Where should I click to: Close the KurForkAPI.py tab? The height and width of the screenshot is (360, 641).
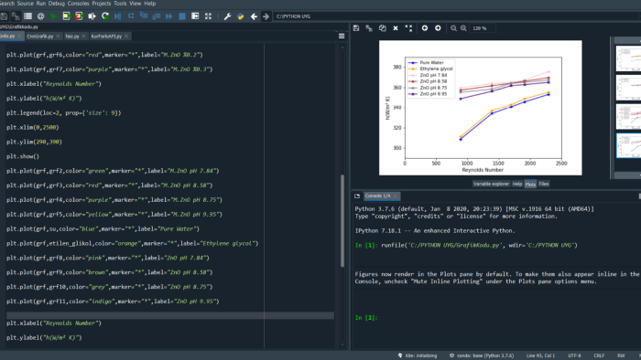coord(126,37)
